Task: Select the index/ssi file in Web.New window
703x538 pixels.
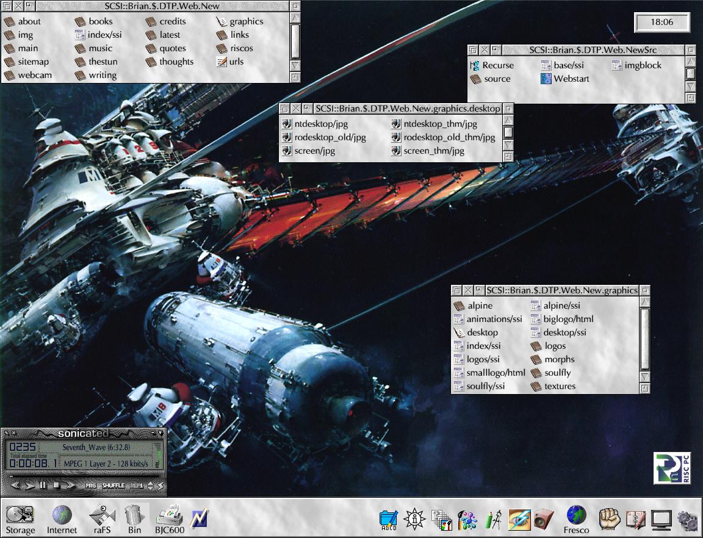Action: (x=98, y=35)
